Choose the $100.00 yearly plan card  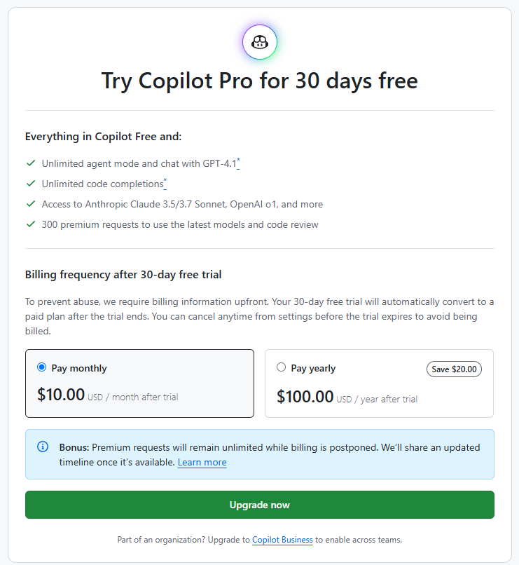tap(379, 383)
